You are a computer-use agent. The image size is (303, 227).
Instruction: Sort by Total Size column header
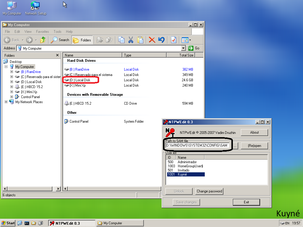click(181, 55)
